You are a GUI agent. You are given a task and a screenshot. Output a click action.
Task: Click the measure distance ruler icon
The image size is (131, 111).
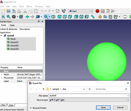(x=93, y=17)
